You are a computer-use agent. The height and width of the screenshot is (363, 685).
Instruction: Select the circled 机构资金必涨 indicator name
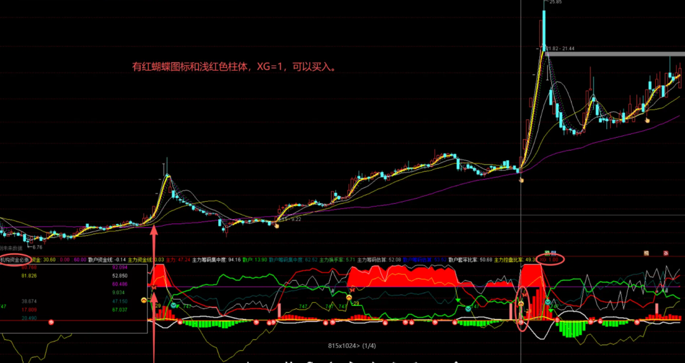[14, 260]
